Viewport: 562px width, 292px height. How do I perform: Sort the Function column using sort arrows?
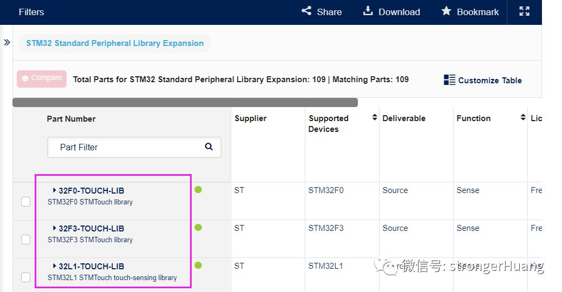coord(523,117)
